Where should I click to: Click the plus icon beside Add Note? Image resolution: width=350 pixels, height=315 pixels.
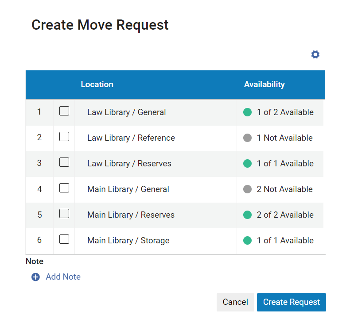coord(35,277)
